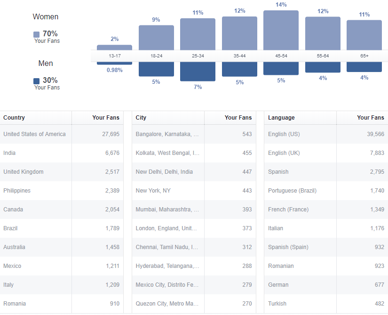Image resolution: width=388 pixels, height=315 pixels.
Task: Select the women 13-17 bar showing 2%
Action: [x=114, y=47]
